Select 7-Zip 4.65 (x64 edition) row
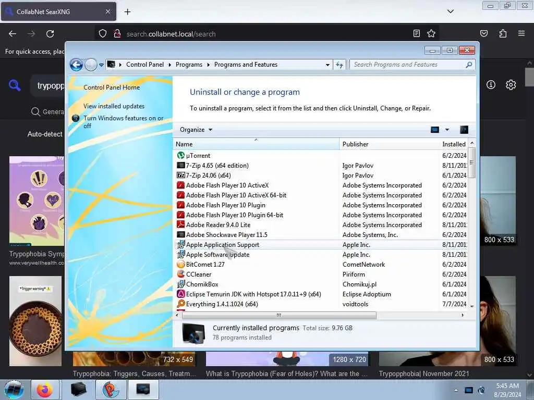Viewport: 534px width, 400px height. (321, 165)
